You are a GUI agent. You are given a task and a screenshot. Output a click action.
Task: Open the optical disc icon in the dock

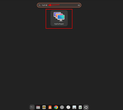click(68, 107)
